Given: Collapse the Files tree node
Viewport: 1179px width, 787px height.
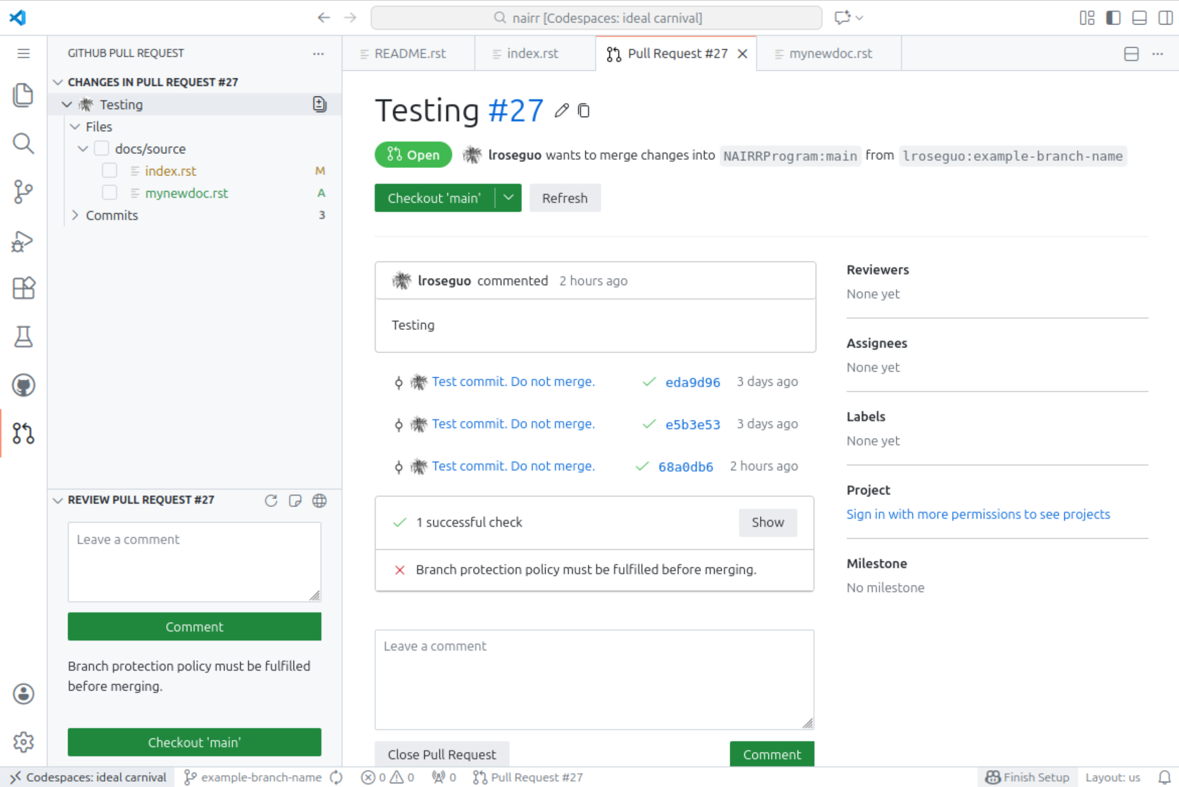Looking at the screenshot, I should (x=75, y=127).
